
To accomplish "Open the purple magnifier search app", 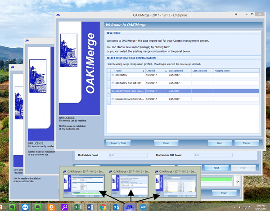I will (x=64, y=207).
